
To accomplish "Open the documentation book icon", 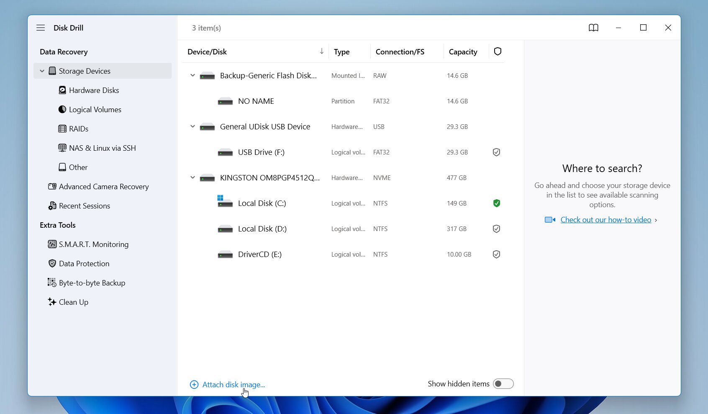I will (x=593, y=28).
